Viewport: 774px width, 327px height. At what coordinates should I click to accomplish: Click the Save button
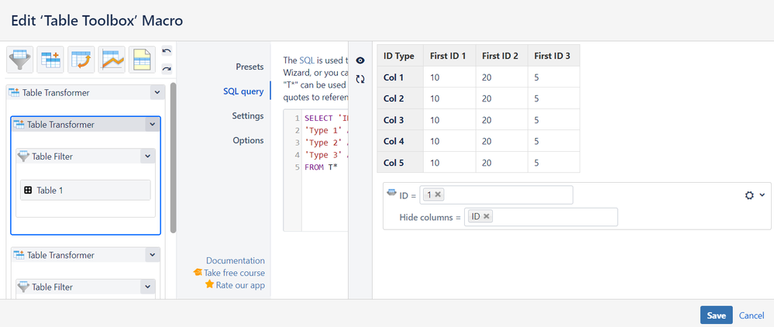[716, 315]
